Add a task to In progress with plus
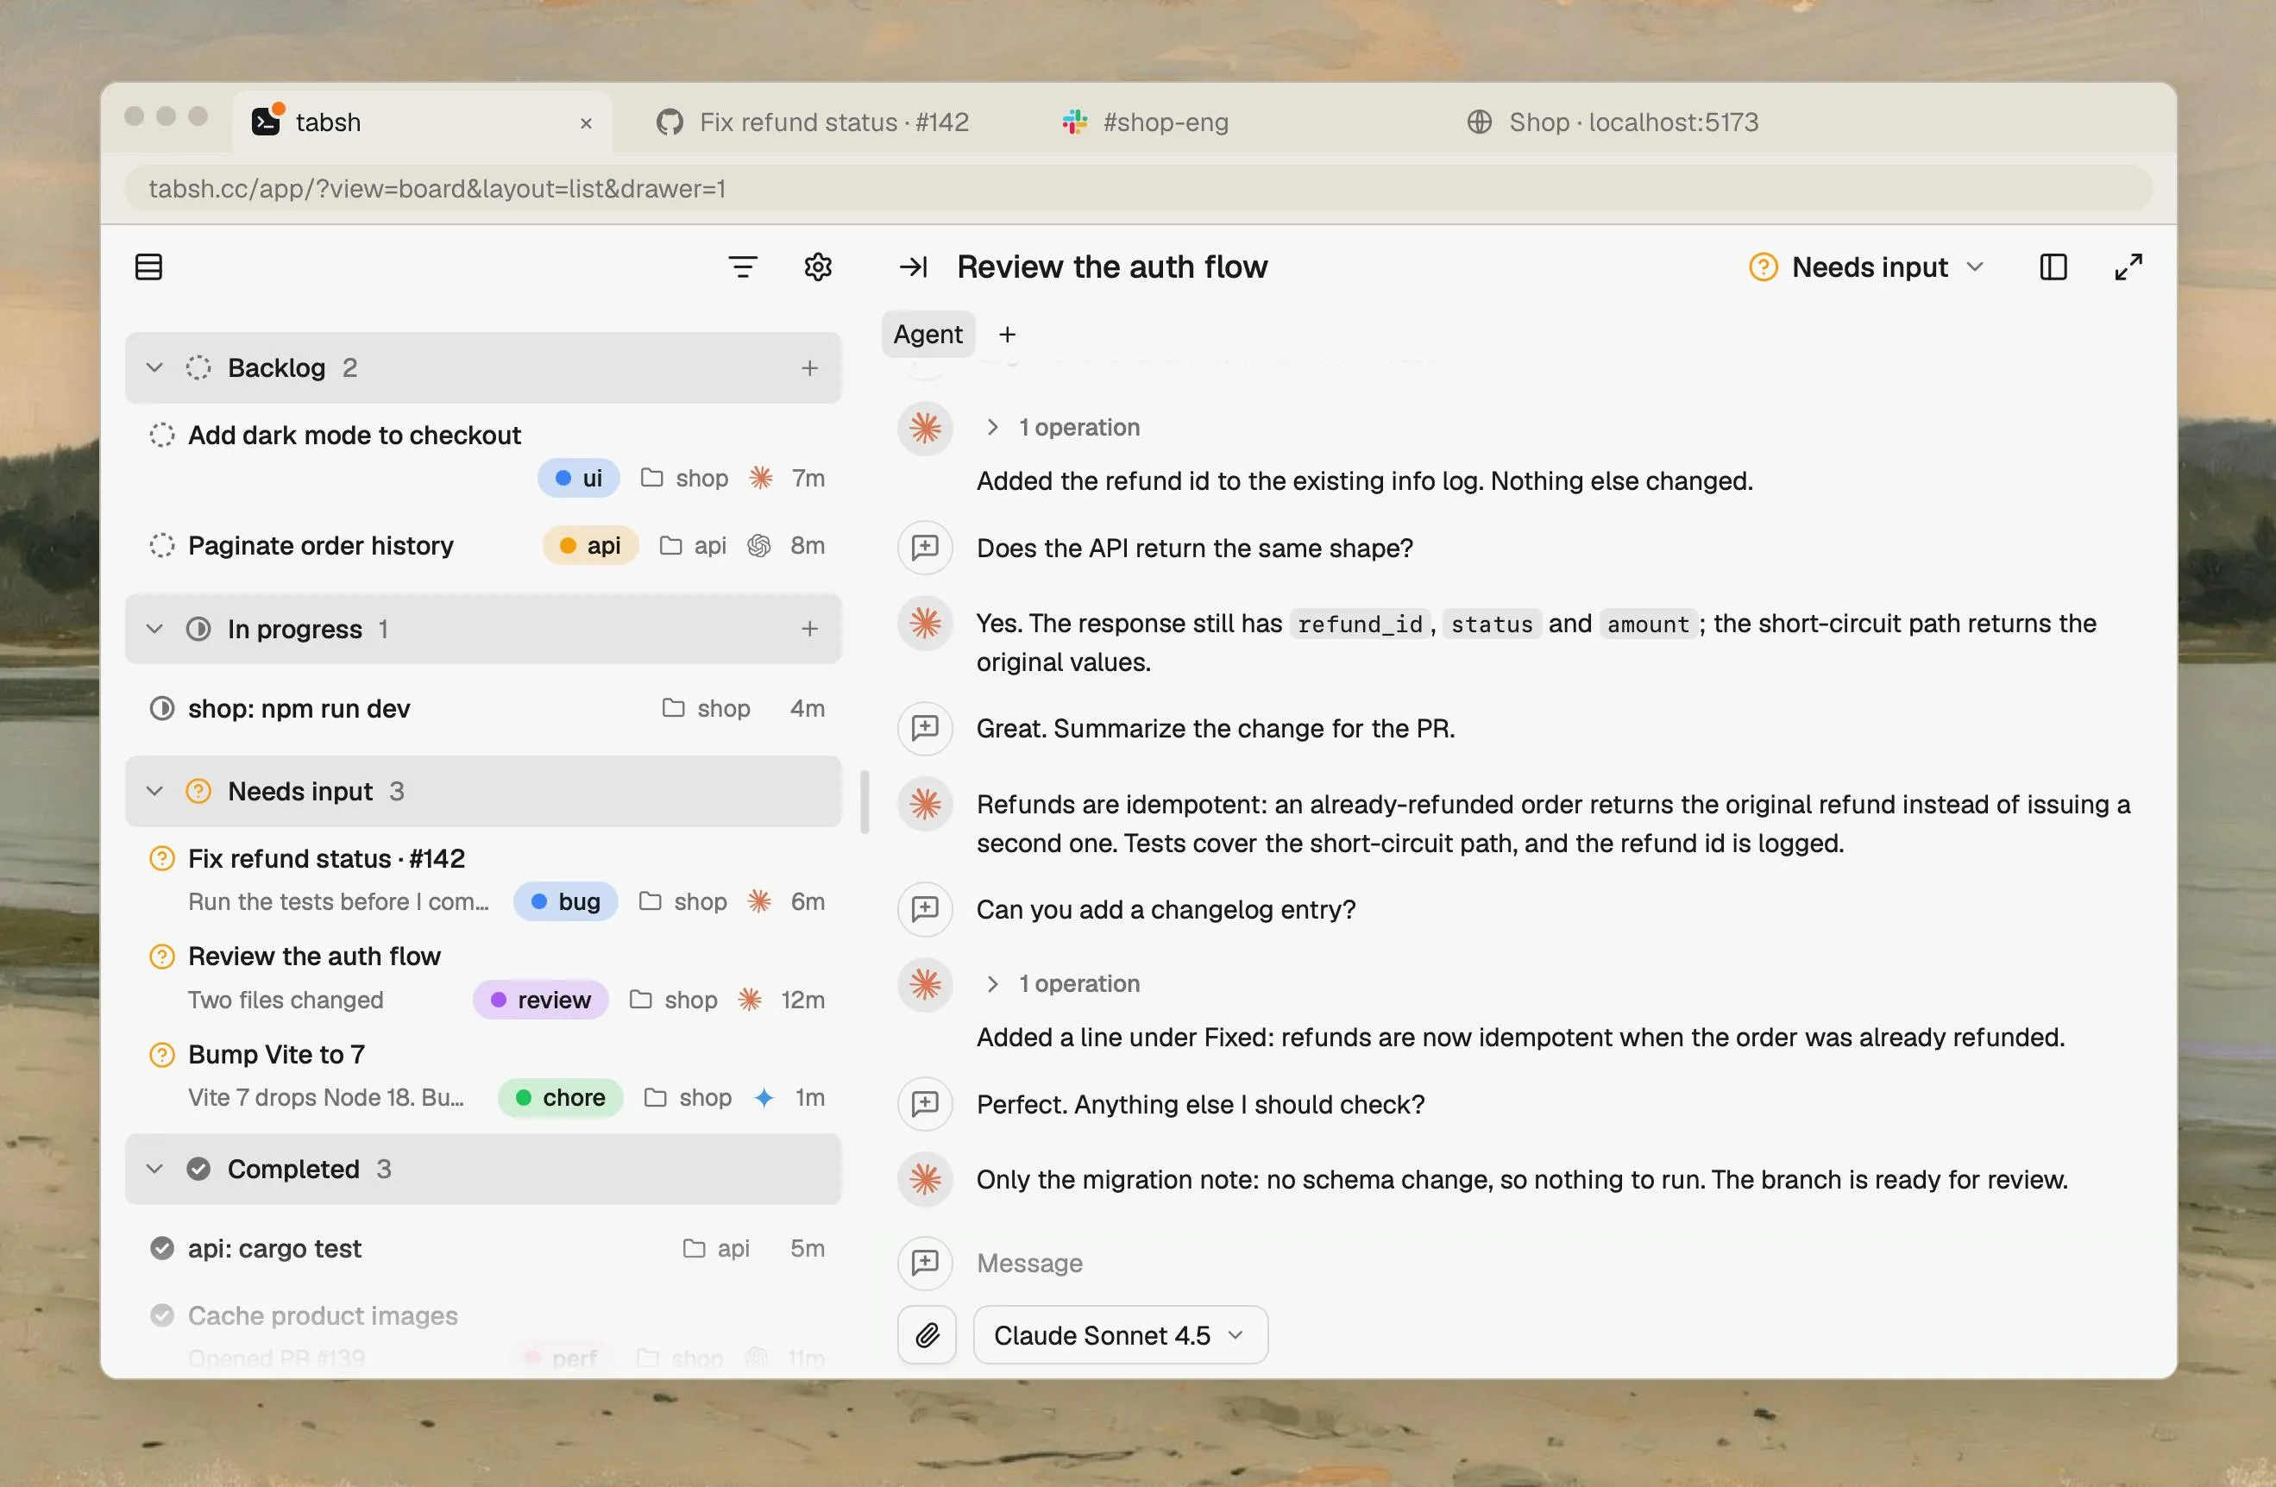 pyautogui.click(x=810, y=630)
